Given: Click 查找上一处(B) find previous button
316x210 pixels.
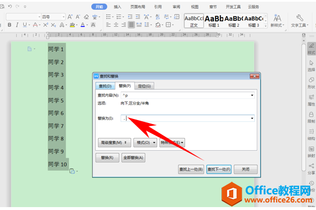Looking at the screenshot, I should (x=191, y=169).
